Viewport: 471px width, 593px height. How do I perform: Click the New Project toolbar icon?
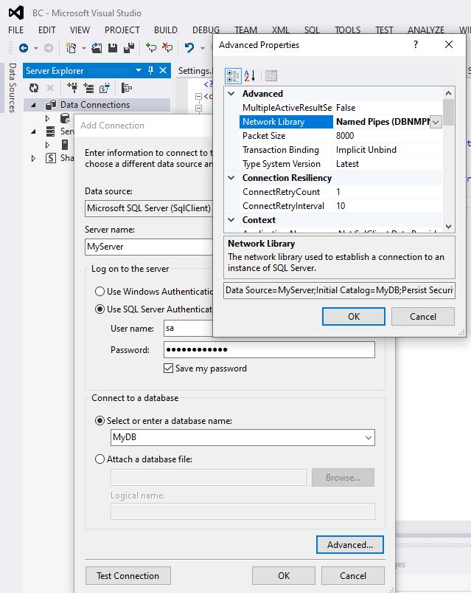coord(71,48)
